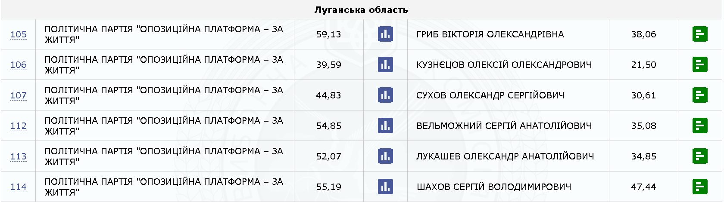Click green results icon for Вельможний Сергій
Viewport: 724px width, 202px height.
click(700, 125)
